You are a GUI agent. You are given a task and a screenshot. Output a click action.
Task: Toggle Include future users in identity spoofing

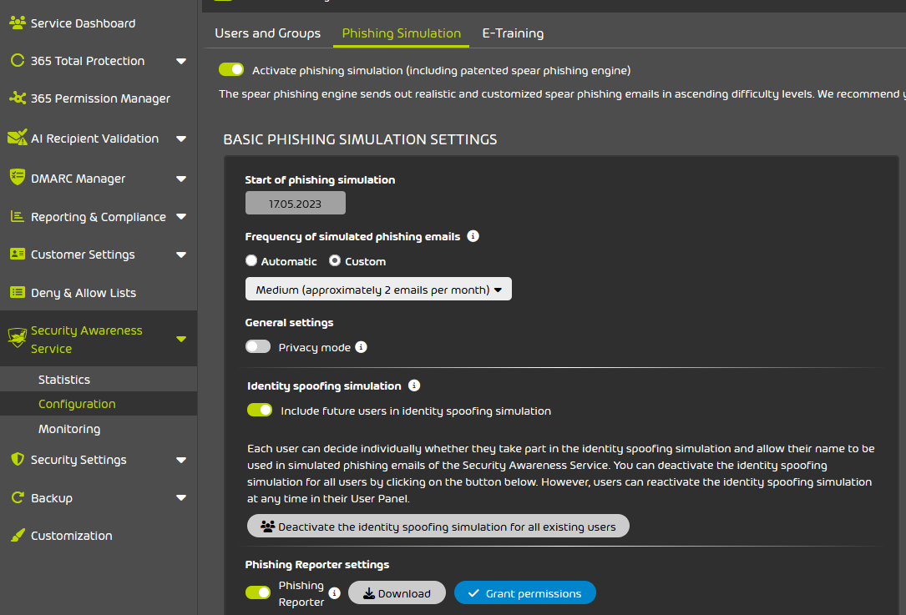click(x=260, y=410)
